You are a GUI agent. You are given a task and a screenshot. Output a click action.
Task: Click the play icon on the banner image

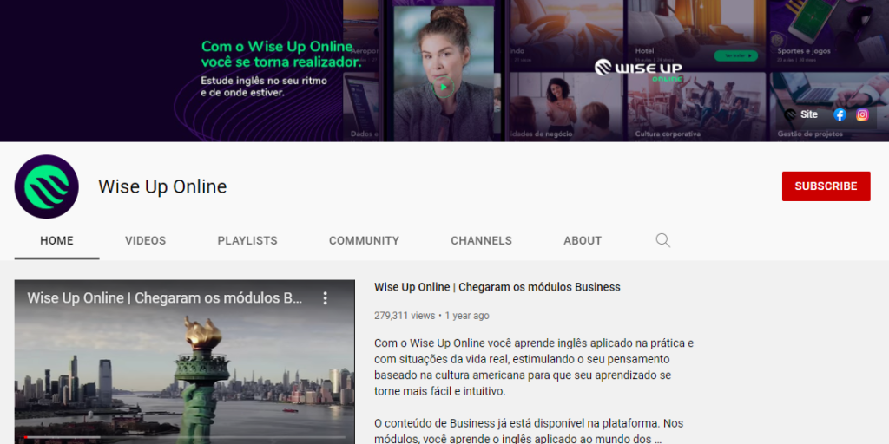click(443, 88)
